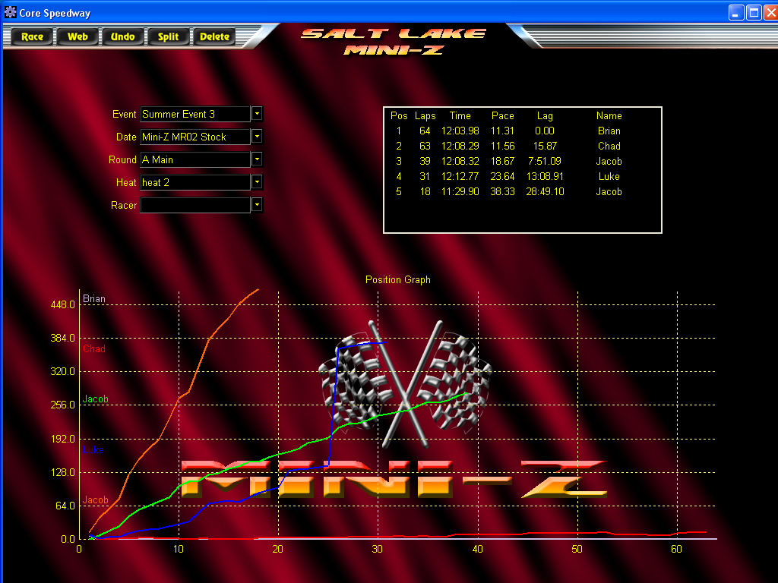The image size is (778, 583).
Task: Click the empty Racer field
Action: (x=195, y=205)
